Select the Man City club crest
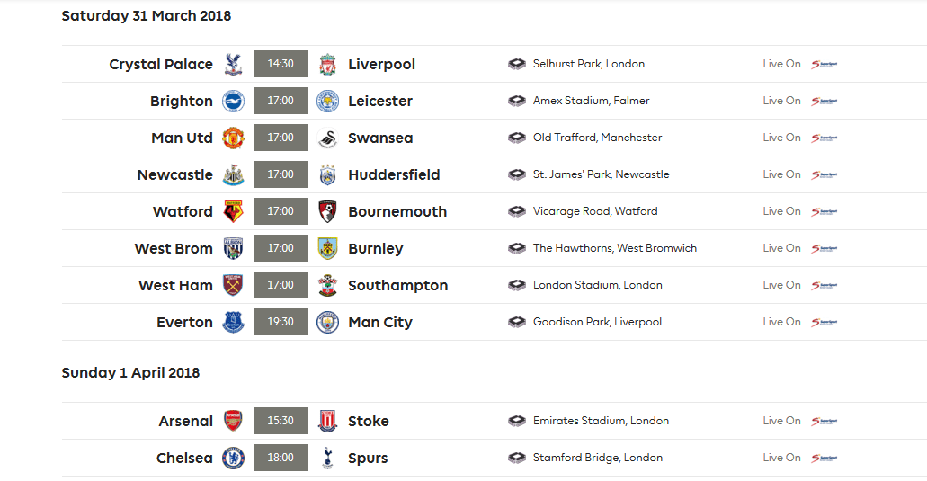 [x=327, y=322]
